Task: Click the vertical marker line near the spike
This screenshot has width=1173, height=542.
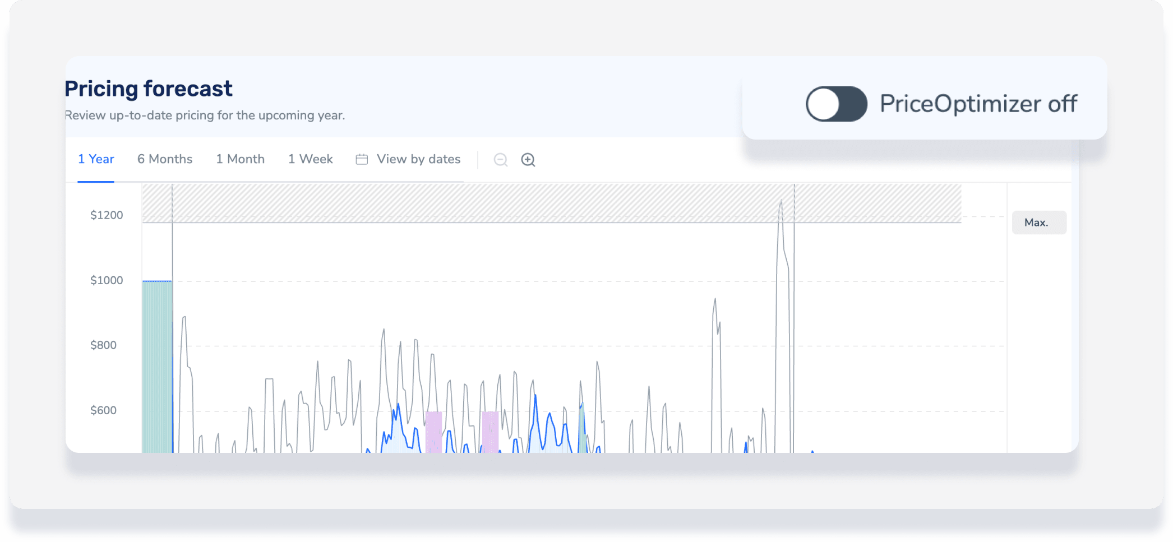Action: click(x=794, y=318)
